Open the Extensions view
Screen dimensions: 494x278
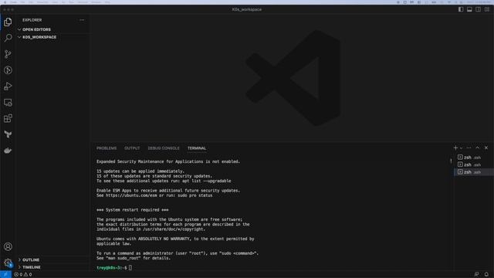(8, 118)
